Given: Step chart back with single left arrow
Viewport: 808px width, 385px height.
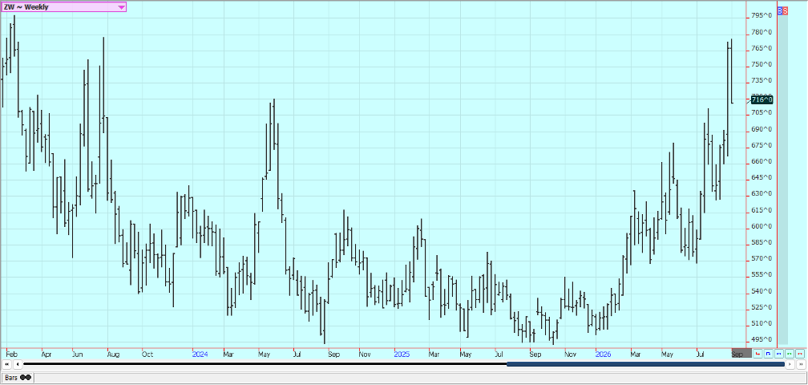Looking at the screenshot, I should [18, 364].
